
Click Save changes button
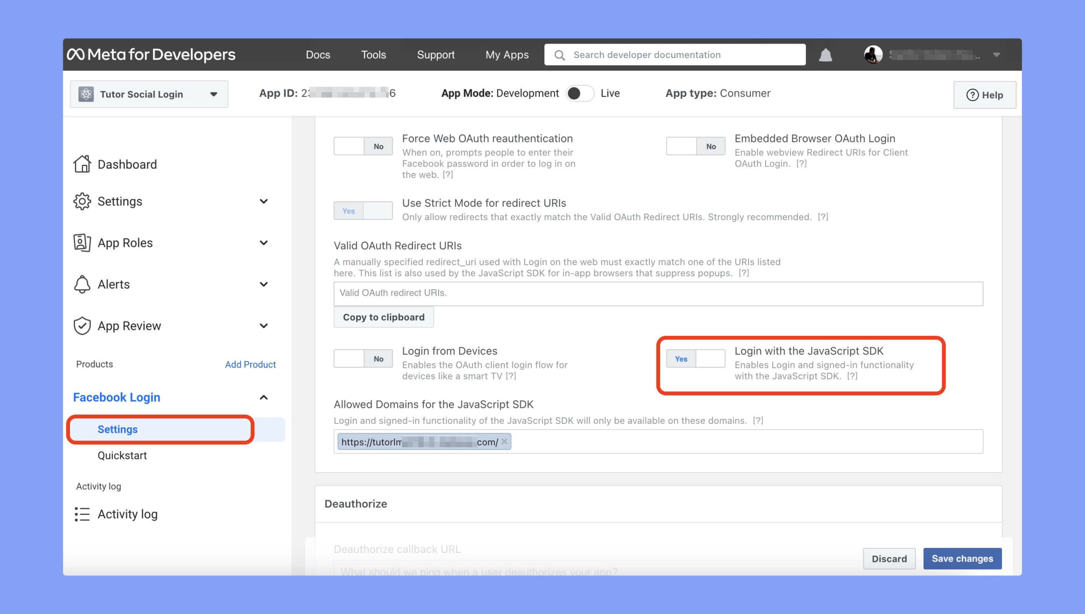(x=963, y=558)
